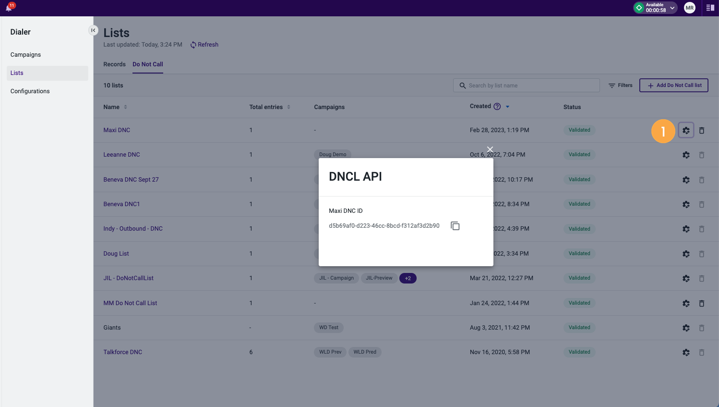Click the MR user avatar
719x407 pixels.
coord(689,8)
